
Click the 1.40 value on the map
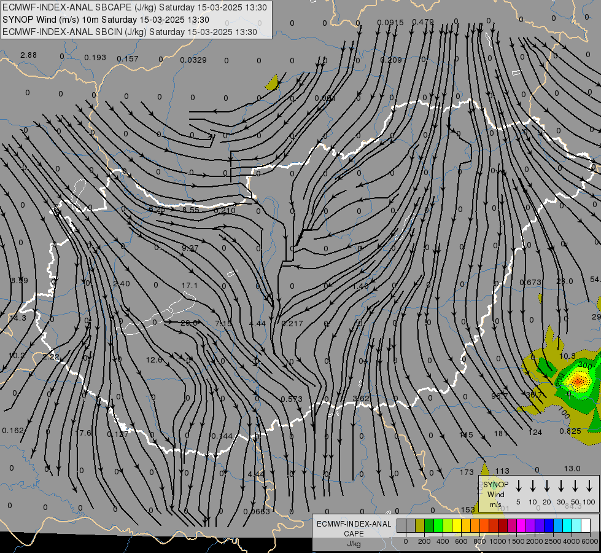(x=360, y=286)
